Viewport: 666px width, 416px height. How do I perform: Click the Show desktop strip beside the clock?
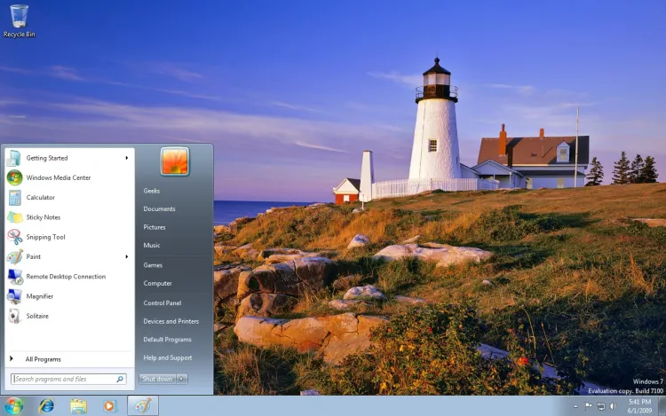click(662, 406)
